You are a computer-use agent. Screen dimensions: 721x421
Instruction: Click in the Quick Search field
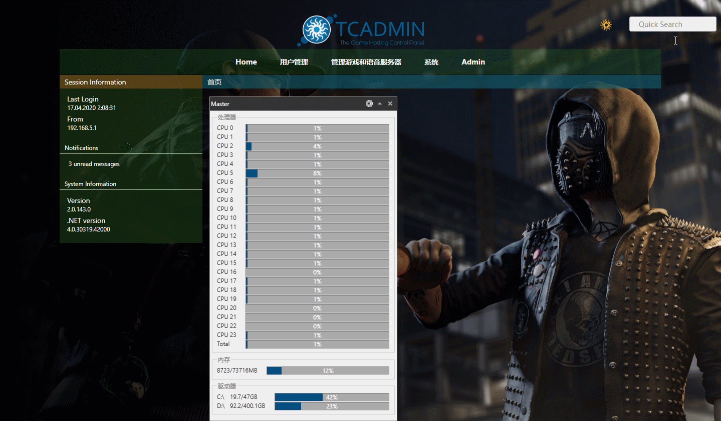point(672,24)
